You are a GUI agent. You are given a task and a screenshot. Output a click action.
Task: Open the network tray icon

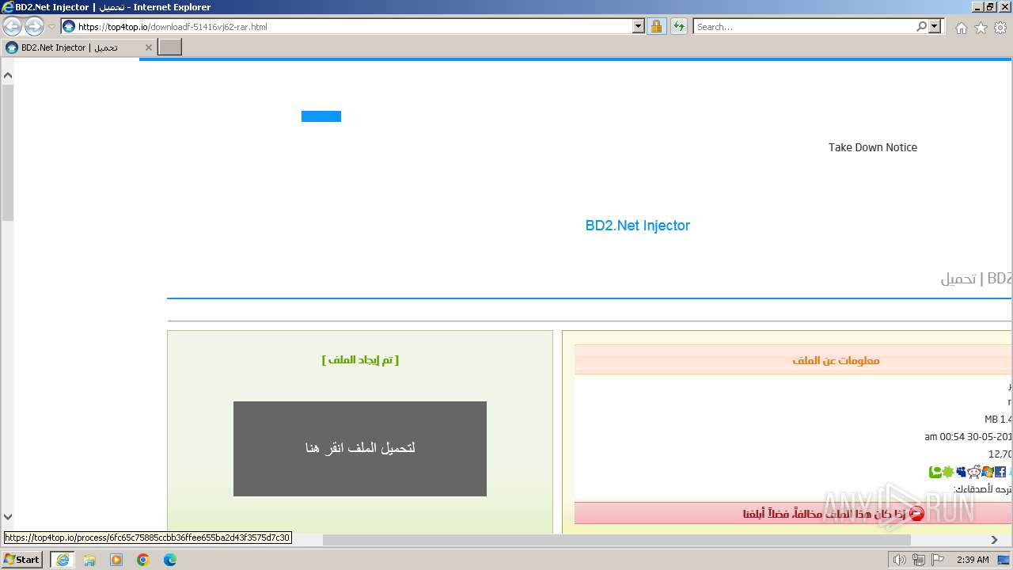pyautogui.click(x=918, y=560)
